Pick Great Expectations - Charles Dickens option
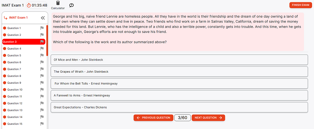Image resolution: width=314 pixels, height=129 pixels. pos(179,107)
